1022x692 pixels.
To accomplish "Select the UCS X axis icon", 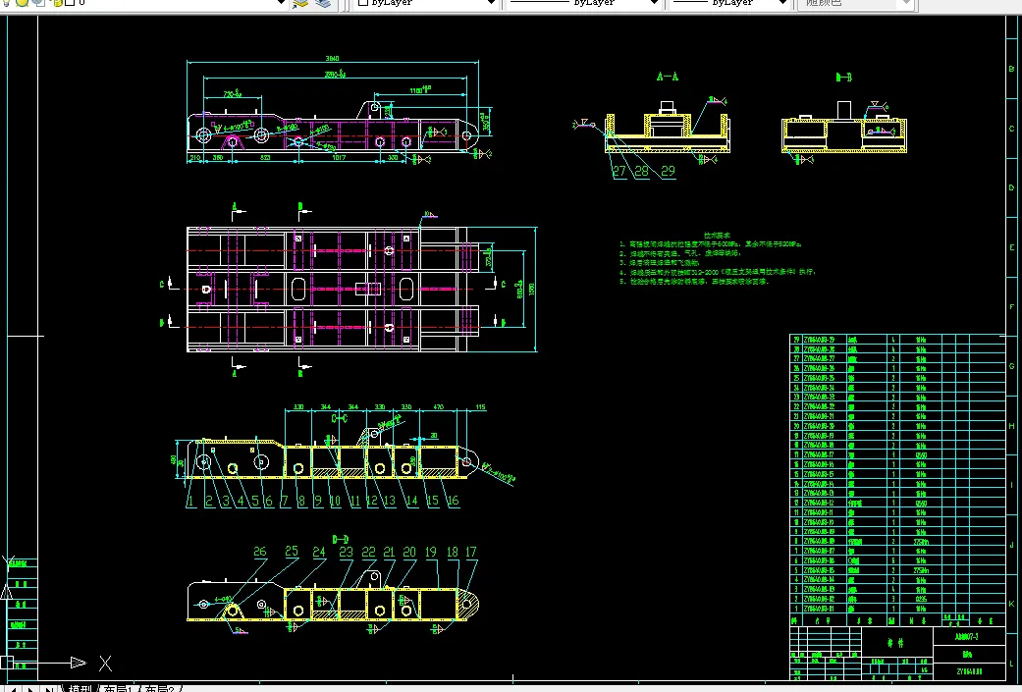I will tap(105, 664).
